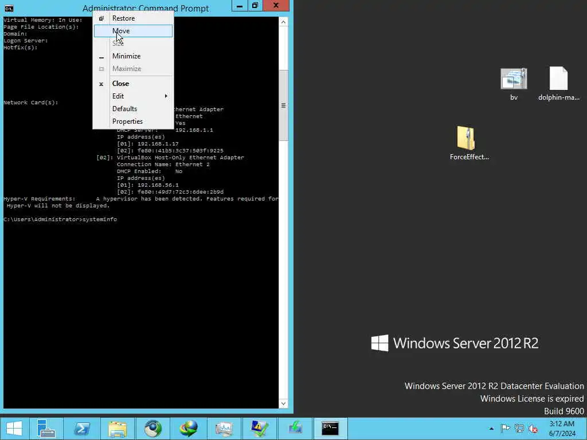
Task: Click the network tray icon
Action: 519,429
